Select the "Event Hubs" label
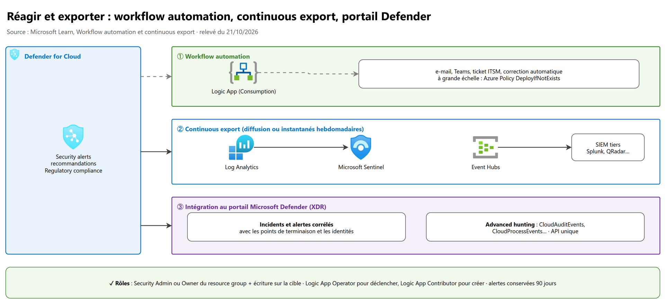 coord(486,167)
